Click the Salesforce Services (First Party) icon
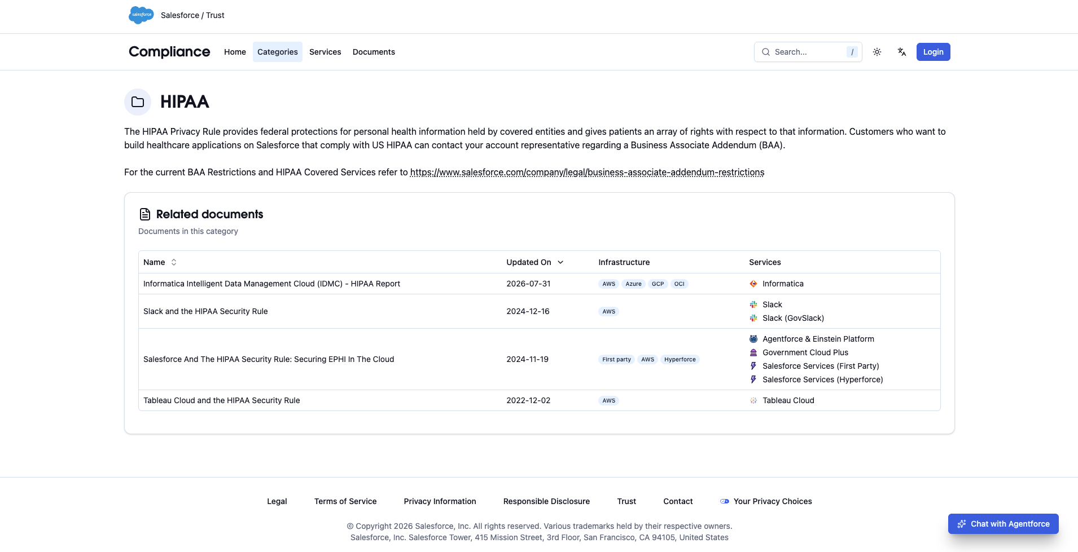 pyautogui.click(x=753, y=366)
